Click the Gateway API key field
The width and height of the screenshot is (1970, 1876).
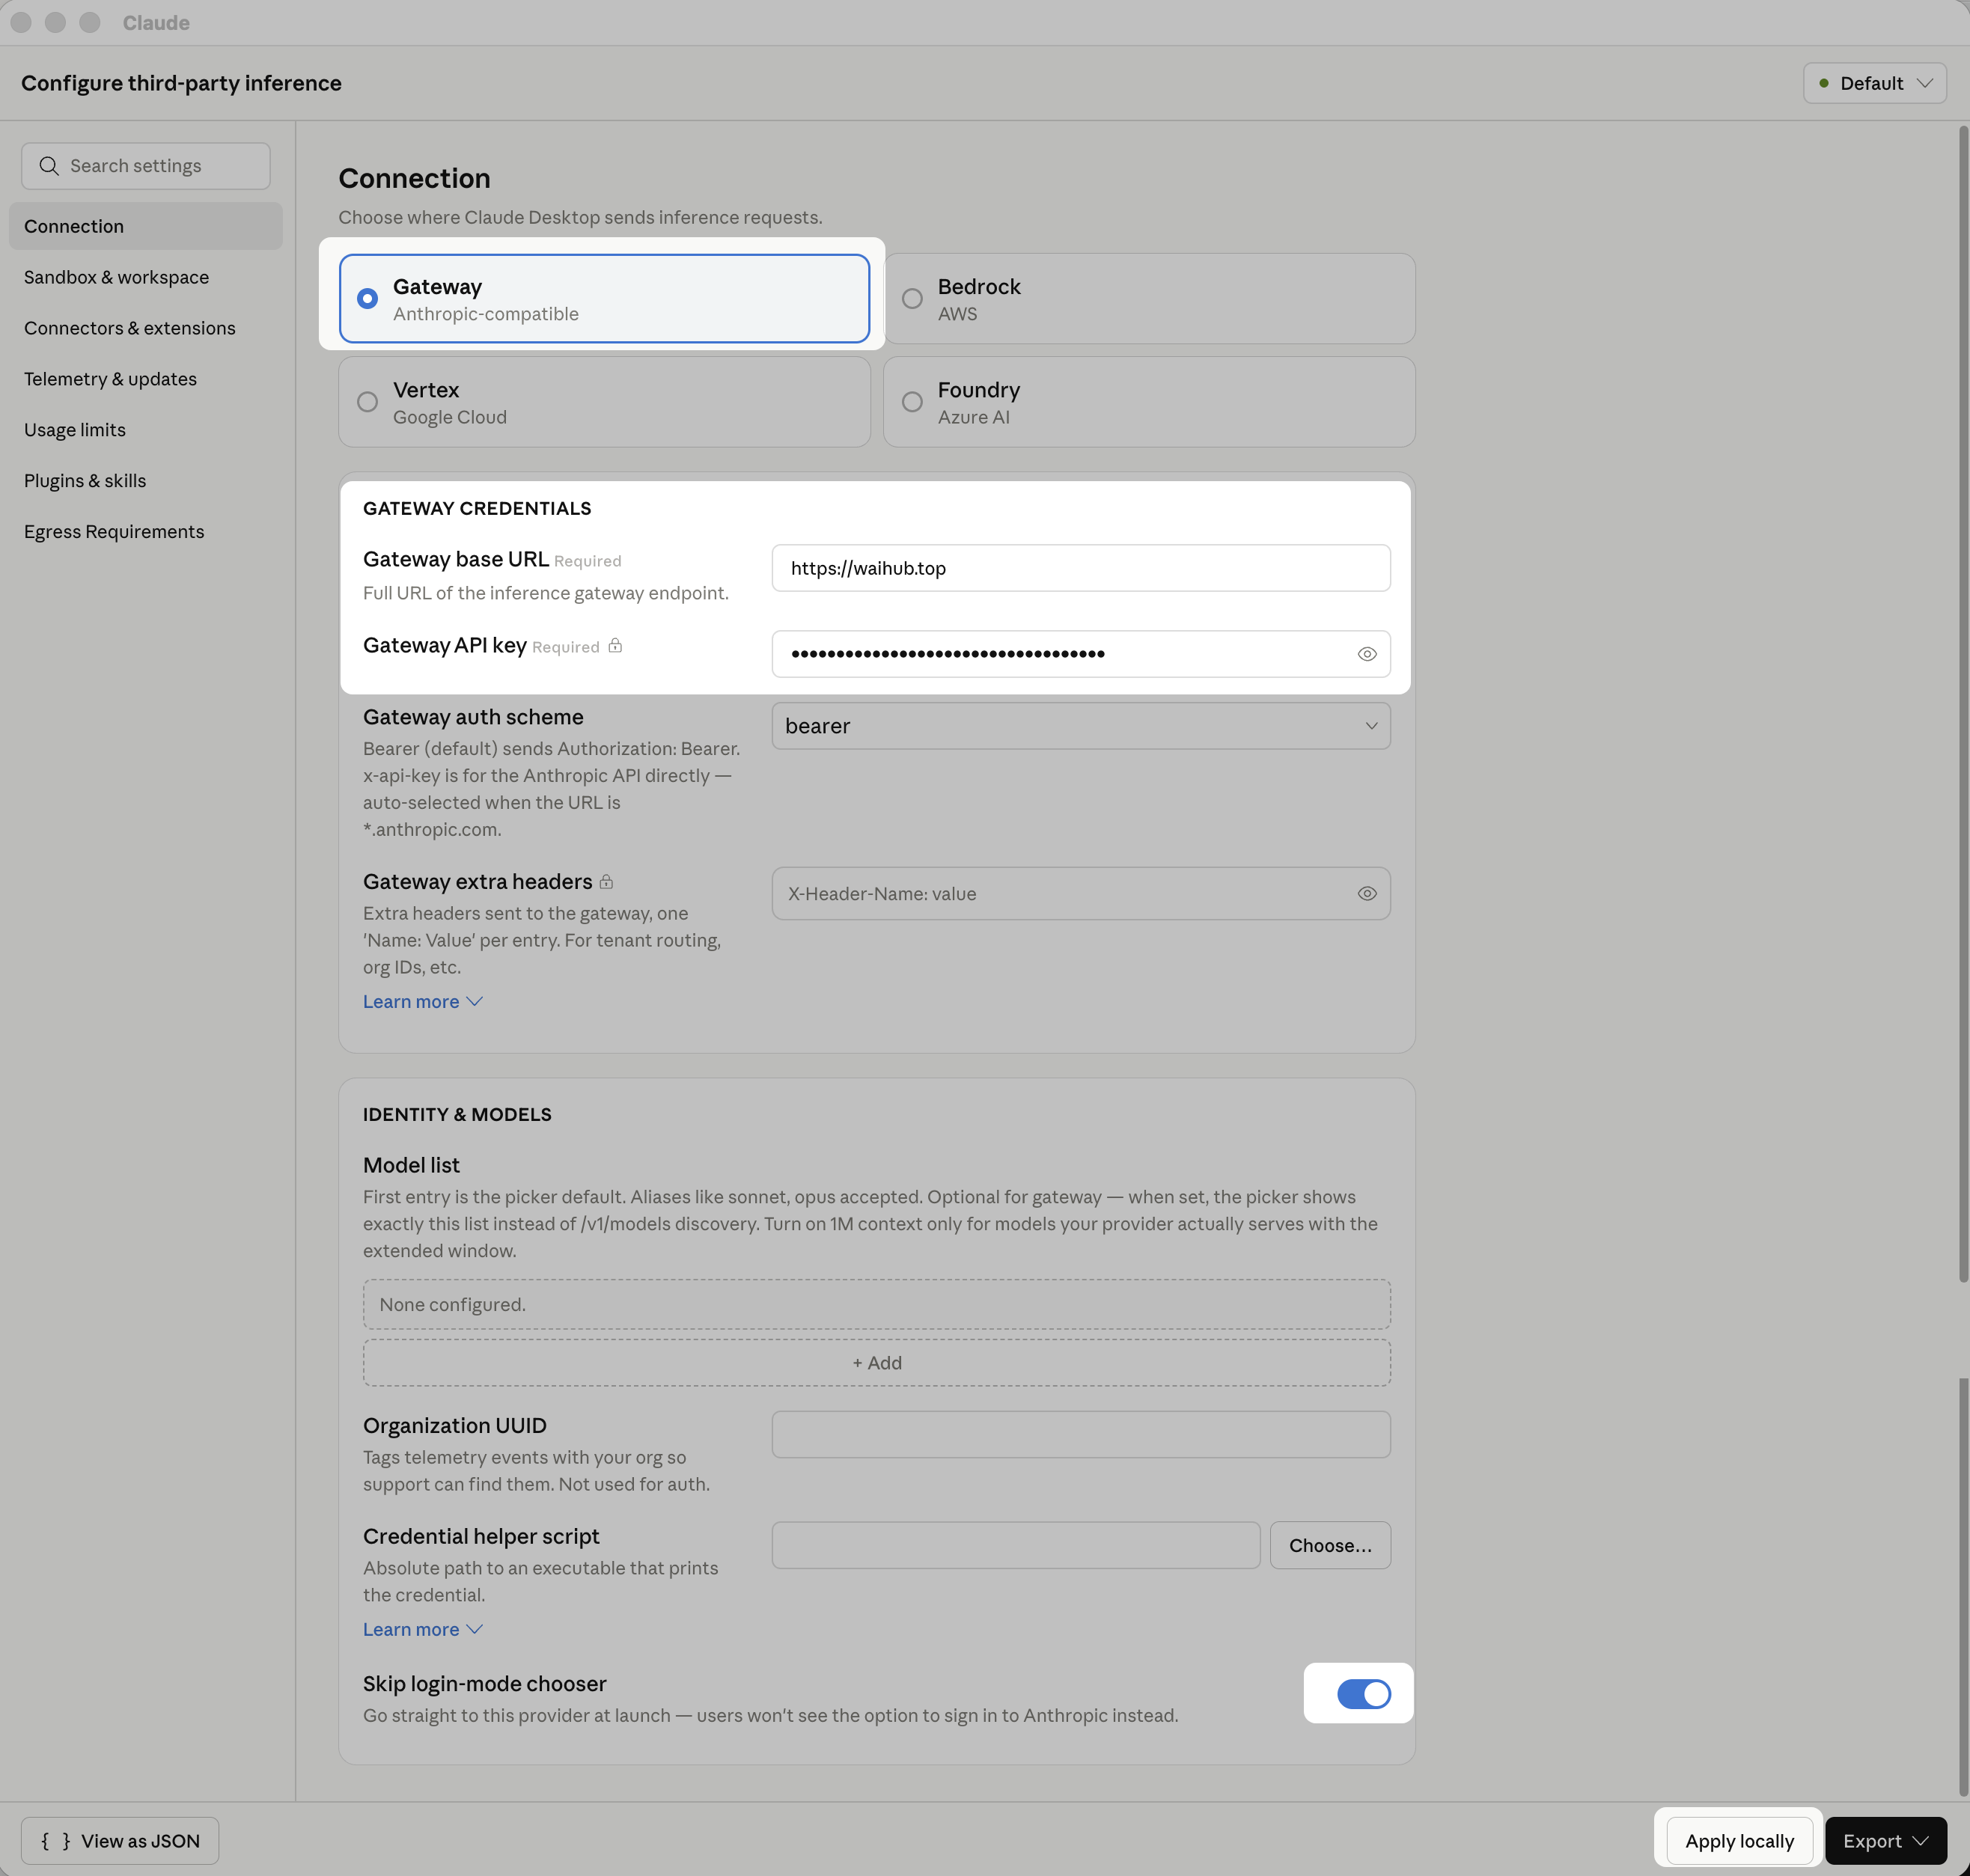pyautogui.click(x=1081, y=654)
